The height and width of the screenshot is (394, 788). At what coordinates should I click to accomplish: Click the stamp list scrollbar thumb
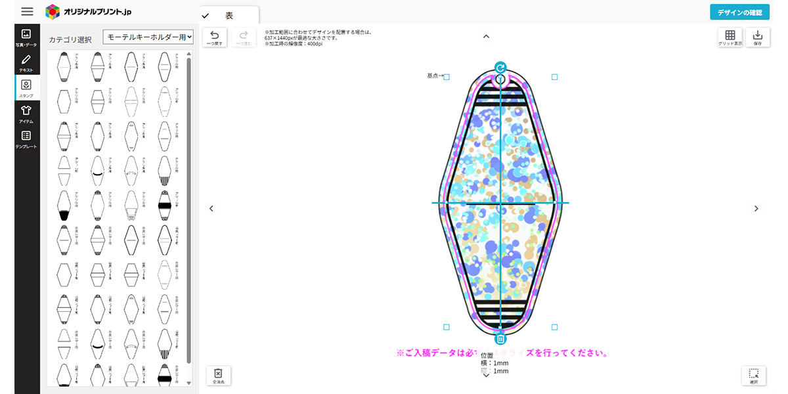[x=189, y=210]
